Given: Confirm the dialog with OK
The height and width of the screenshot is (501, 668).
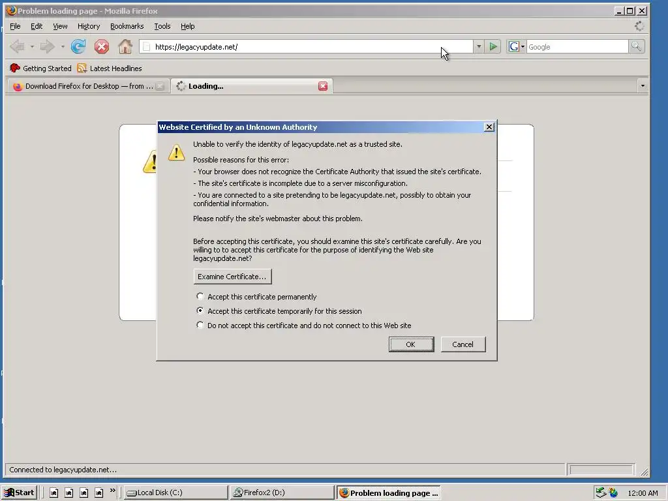Looking at the screenshot, I should tap(411, 344).
